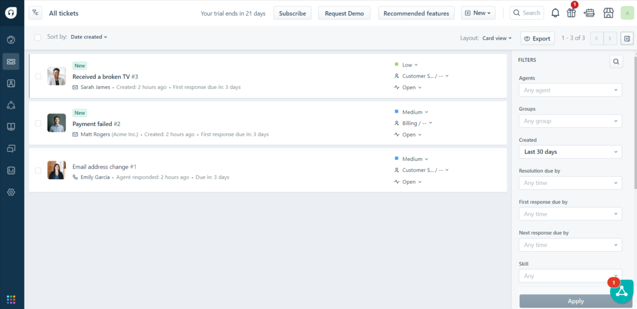Open the what's new gift icon
Screen dimensions: 637x309
[x=571, y=13]
